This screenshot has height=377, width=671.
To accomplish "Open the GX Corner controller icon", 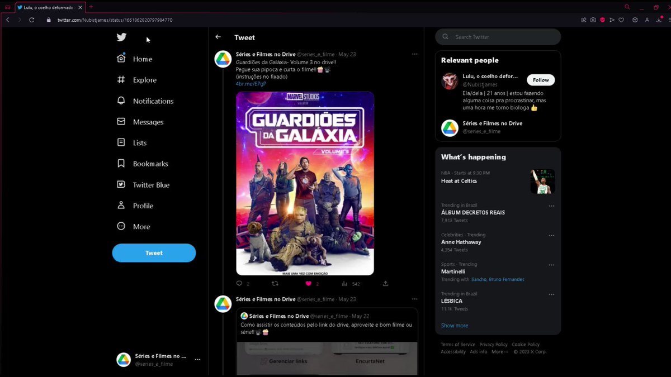I will (x=7, y=7).
